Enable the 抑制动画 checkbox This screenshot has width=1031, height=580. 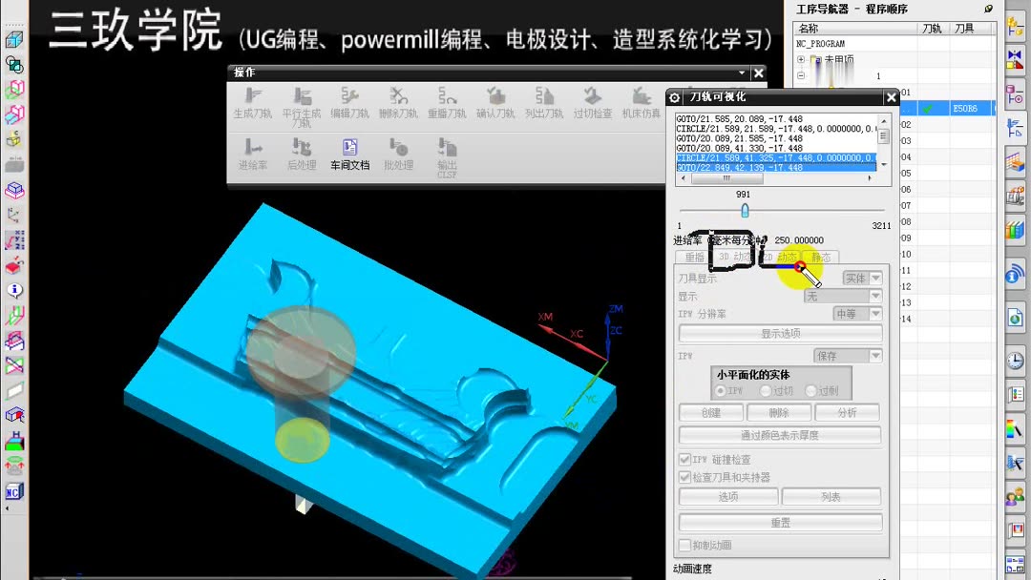[x=684, y=545]
